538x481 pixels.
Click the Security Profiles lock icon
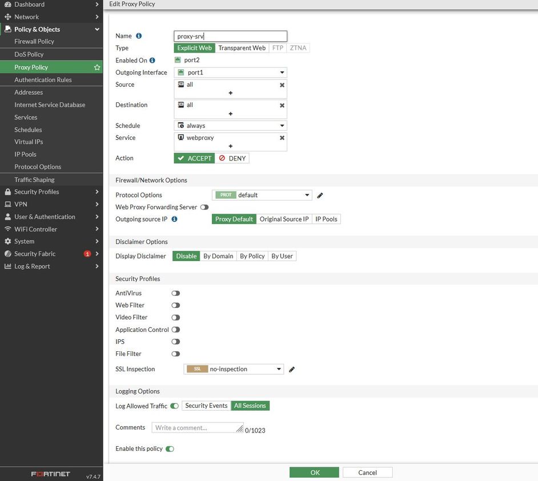(7, 192)
